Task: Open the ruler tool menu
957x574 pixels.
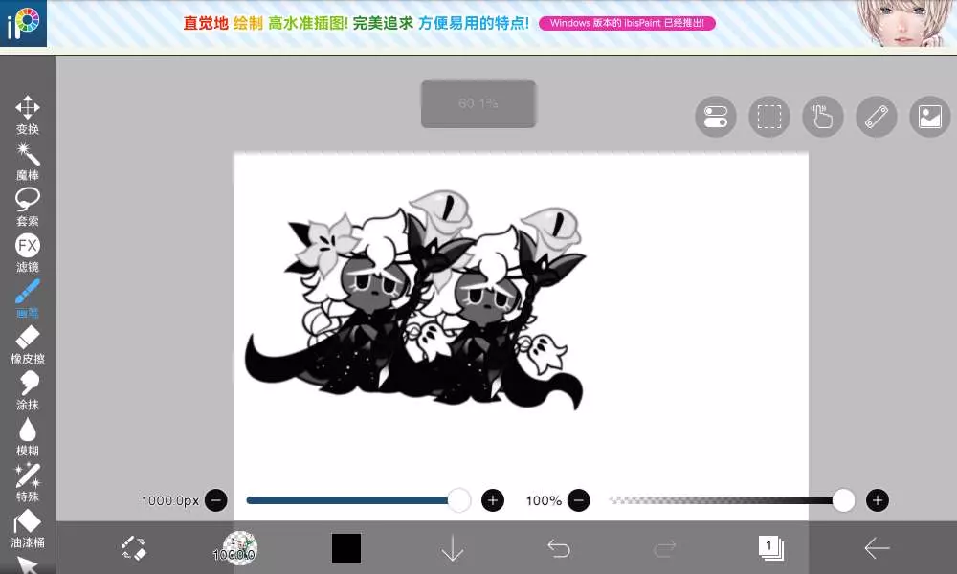Action: pos(877,117)
